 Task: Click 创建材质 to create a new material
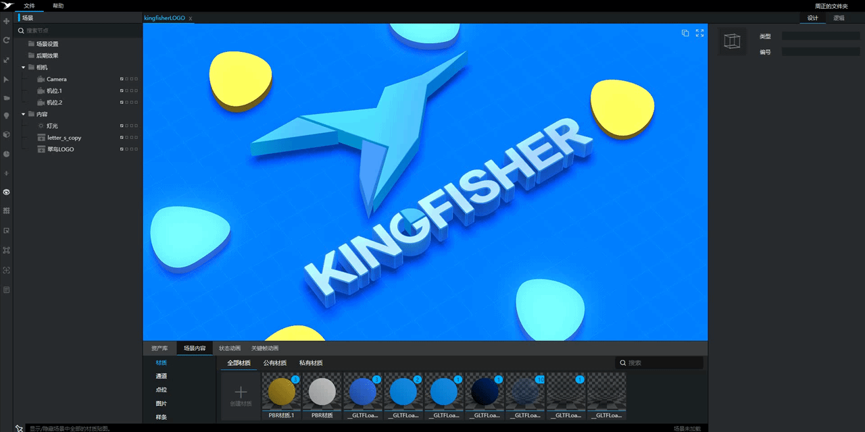point(240,396)
